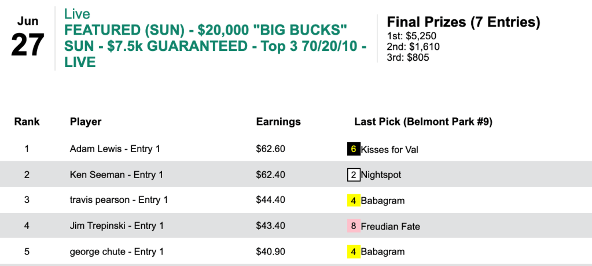The width and height of the screenshot is (592, 266).
Task: Click the Kisses for Val horse name
Action: point(389,149)
